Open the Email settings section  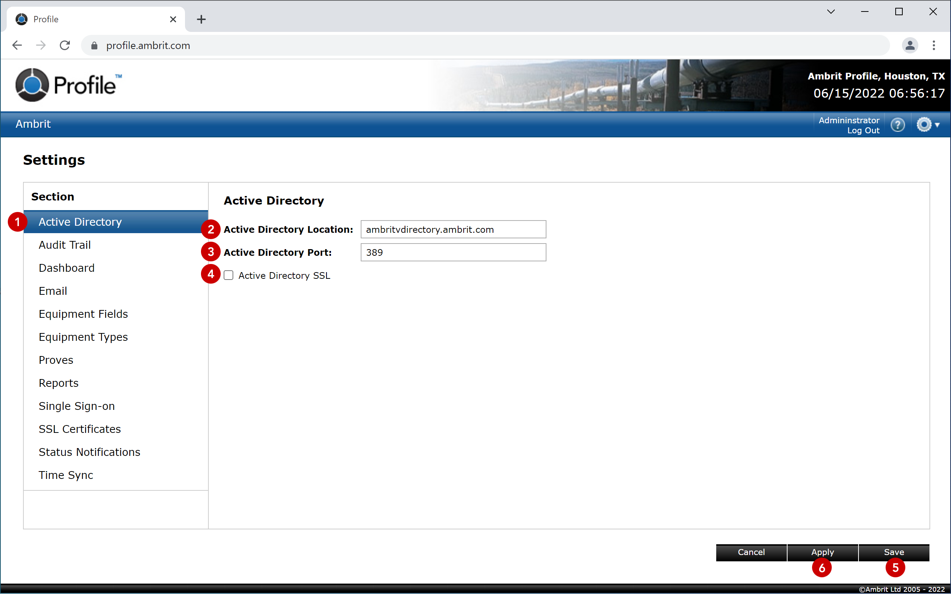(x=116, y=291)
